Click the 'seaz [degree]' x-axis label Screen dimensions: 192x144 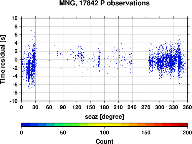(104, 117)
